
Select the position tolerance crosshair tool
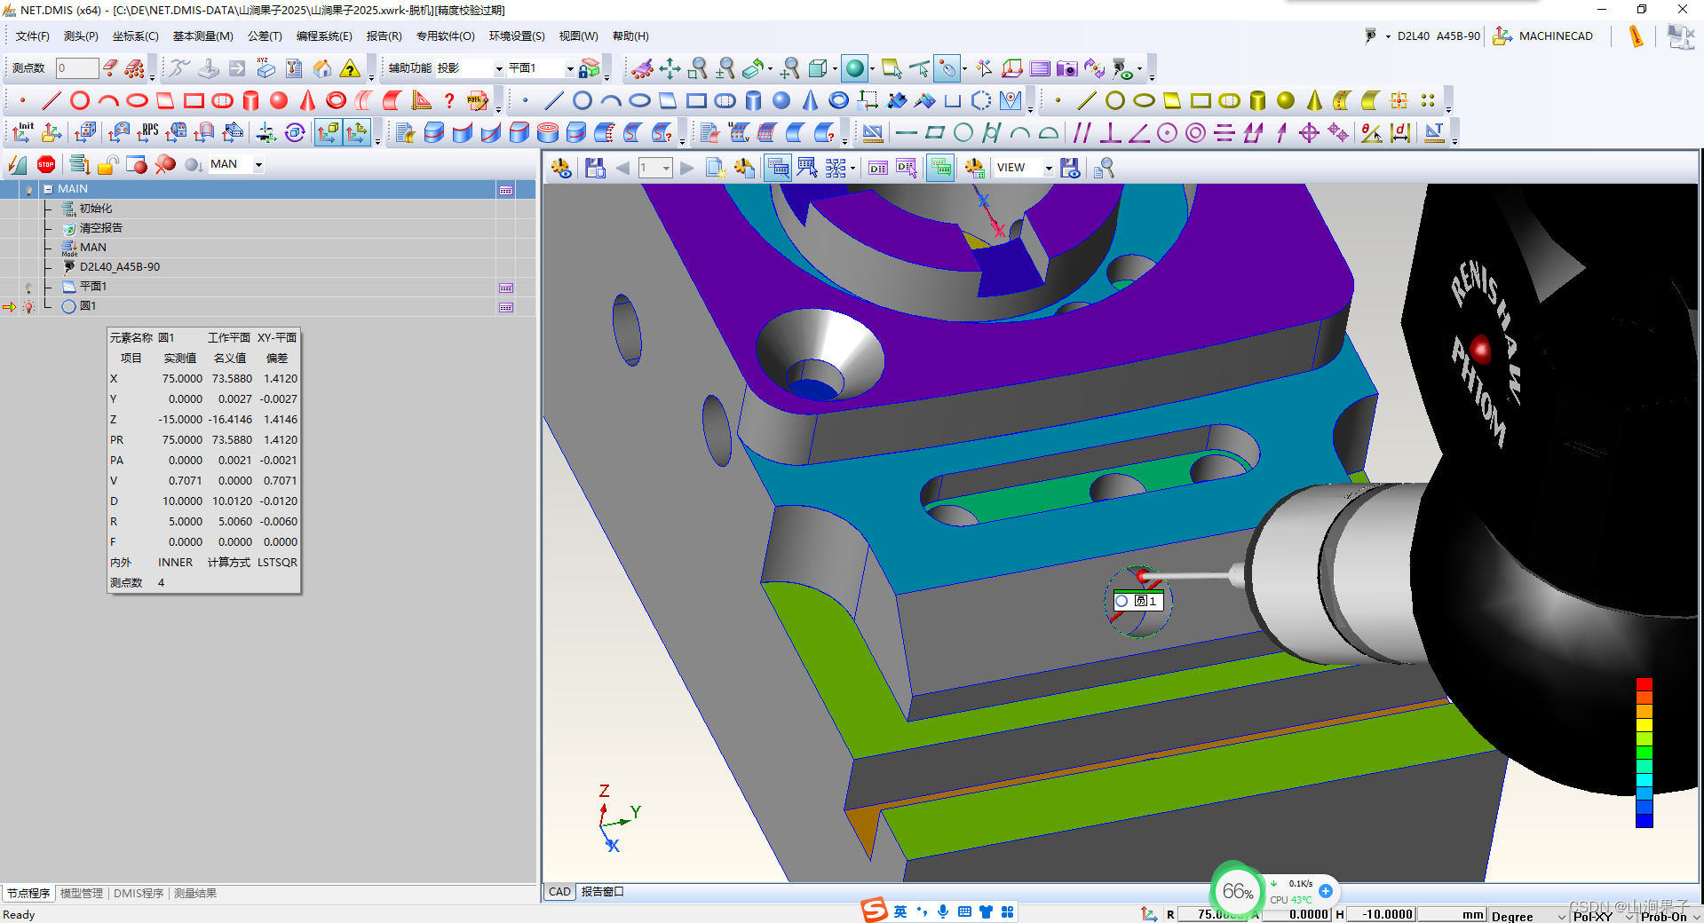pyautogui.click(x=1309, y=133)
